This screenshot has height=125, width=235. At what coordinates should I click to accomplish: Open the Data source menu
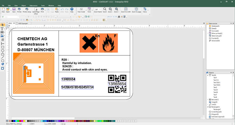pos(33,5)
